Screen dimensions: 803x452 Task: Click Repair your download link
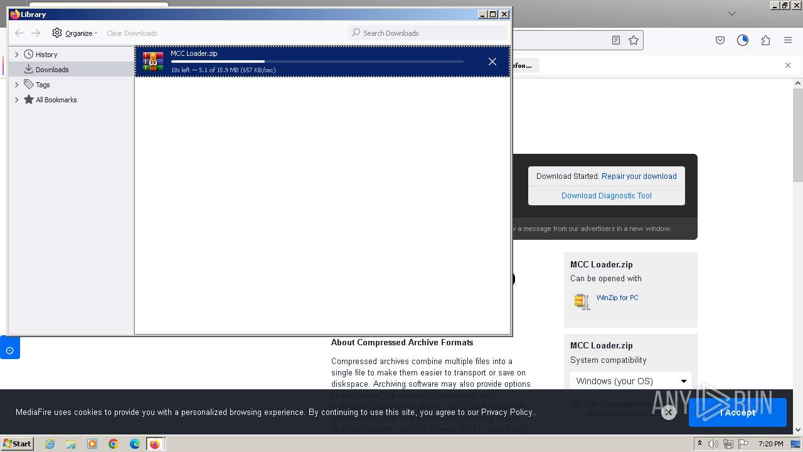[x=639, y=176]
